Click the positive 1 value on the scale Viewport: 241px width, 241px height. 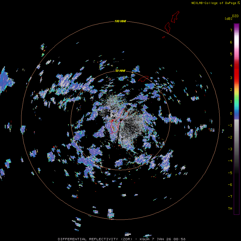231,101
